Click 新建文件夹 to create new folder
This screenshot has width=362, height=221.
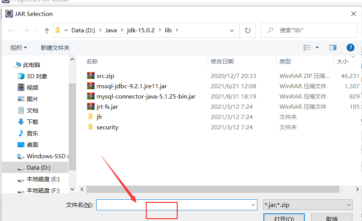click(x=55, y=48)
